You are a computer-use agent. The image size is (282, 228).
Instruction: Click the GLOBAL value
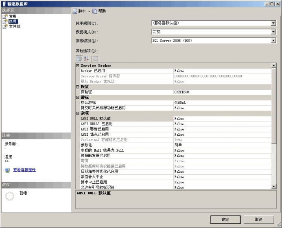point(180,102)
